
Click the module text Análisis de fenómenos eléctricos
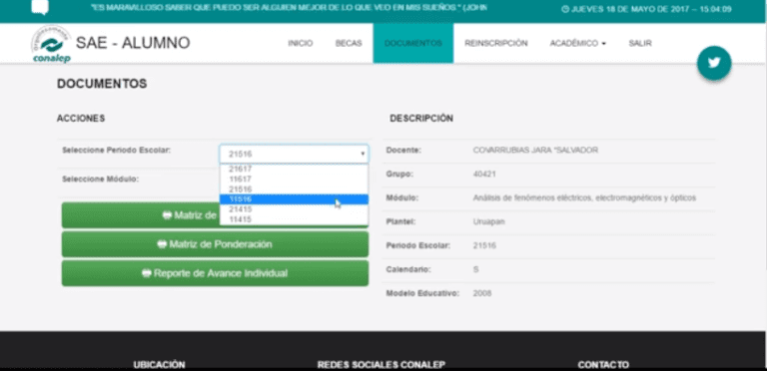584,197
